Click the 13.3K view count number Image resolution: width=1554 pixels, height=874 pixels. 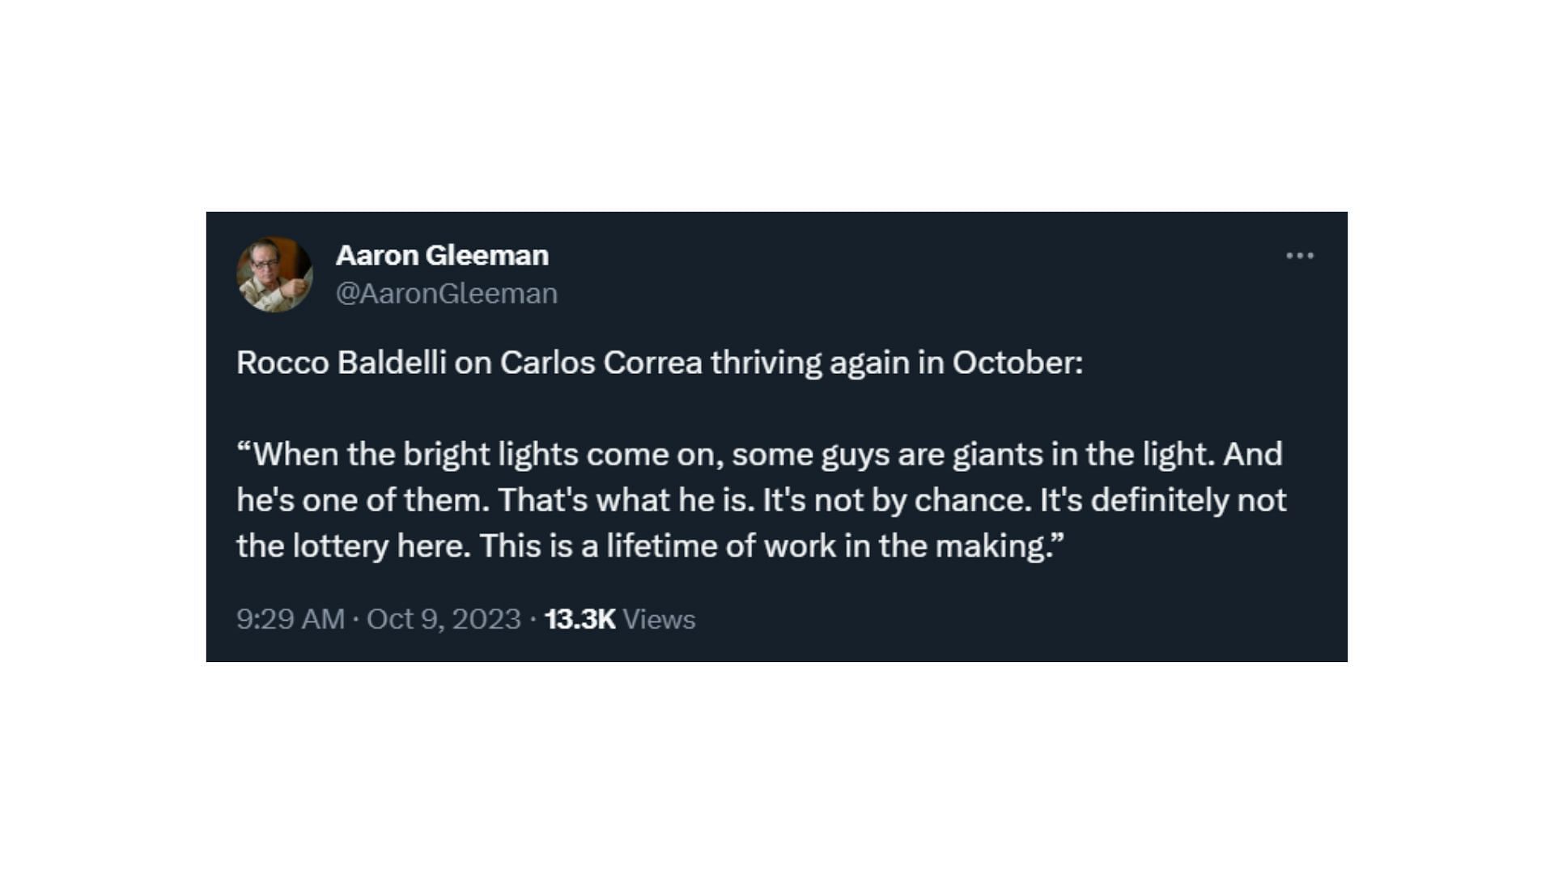[x=580, y=619]
